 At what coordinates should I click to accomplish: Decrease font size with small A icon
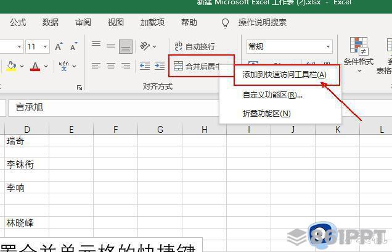[x=73, y=46]
